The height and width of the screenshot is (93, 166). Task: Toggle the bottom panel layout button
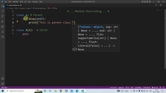[x=145, y=2]
